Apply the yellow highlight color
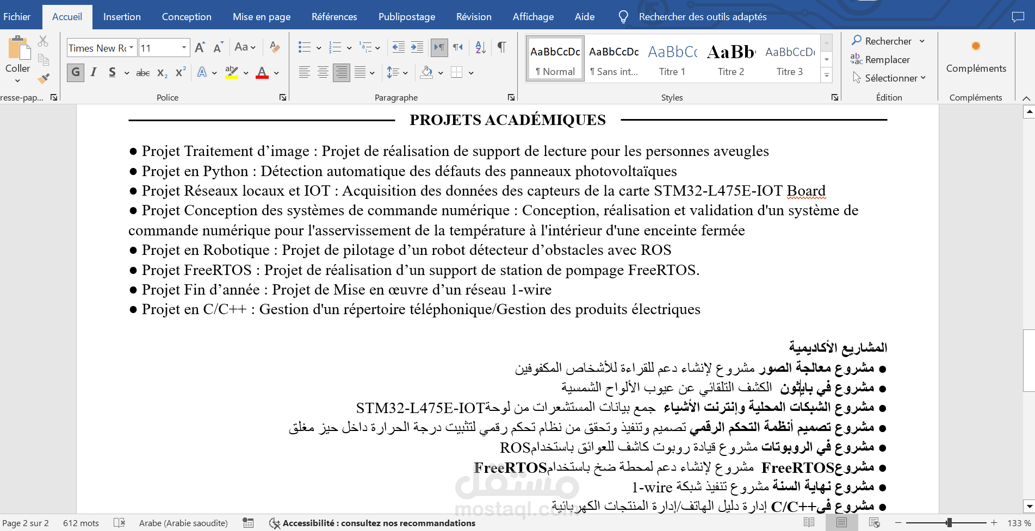 [x=232, y=72]
